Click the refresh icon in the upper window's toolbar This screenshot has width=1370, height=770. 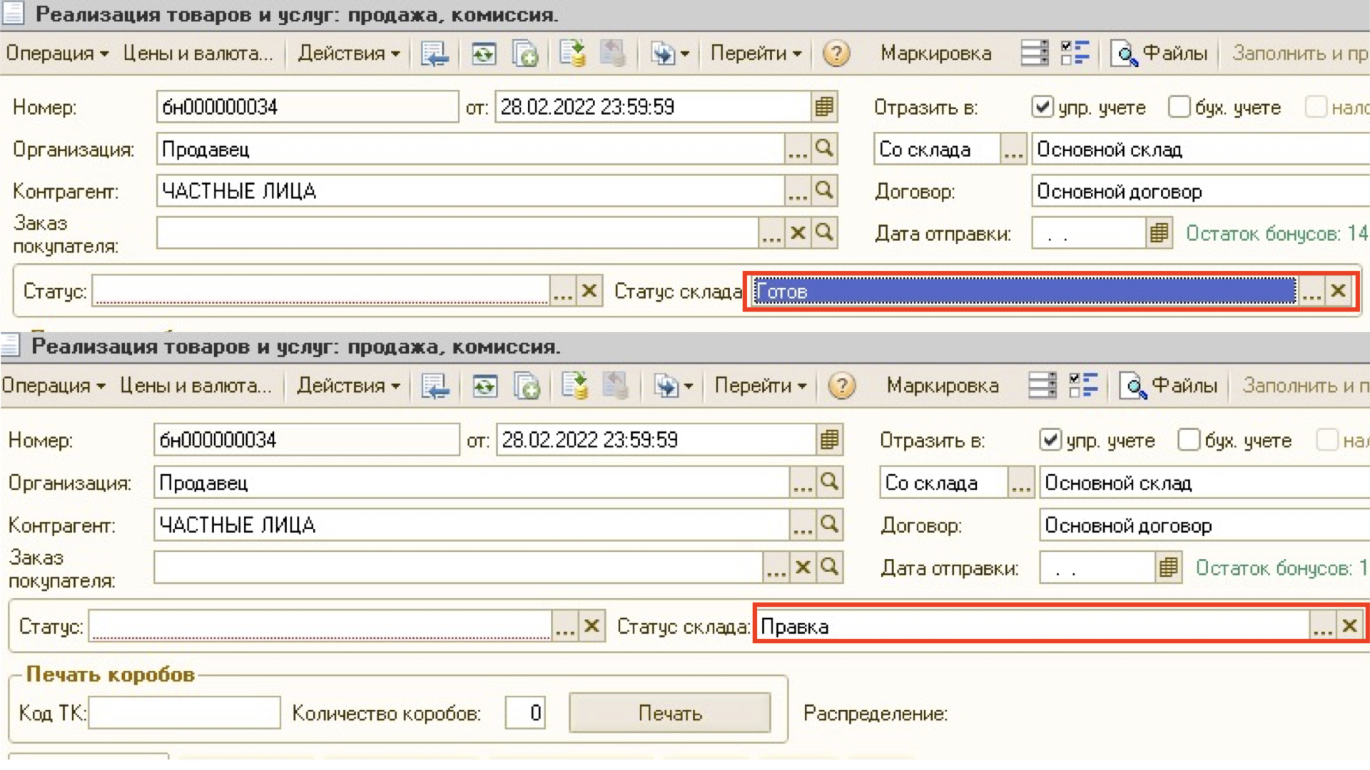coord(483,53)
